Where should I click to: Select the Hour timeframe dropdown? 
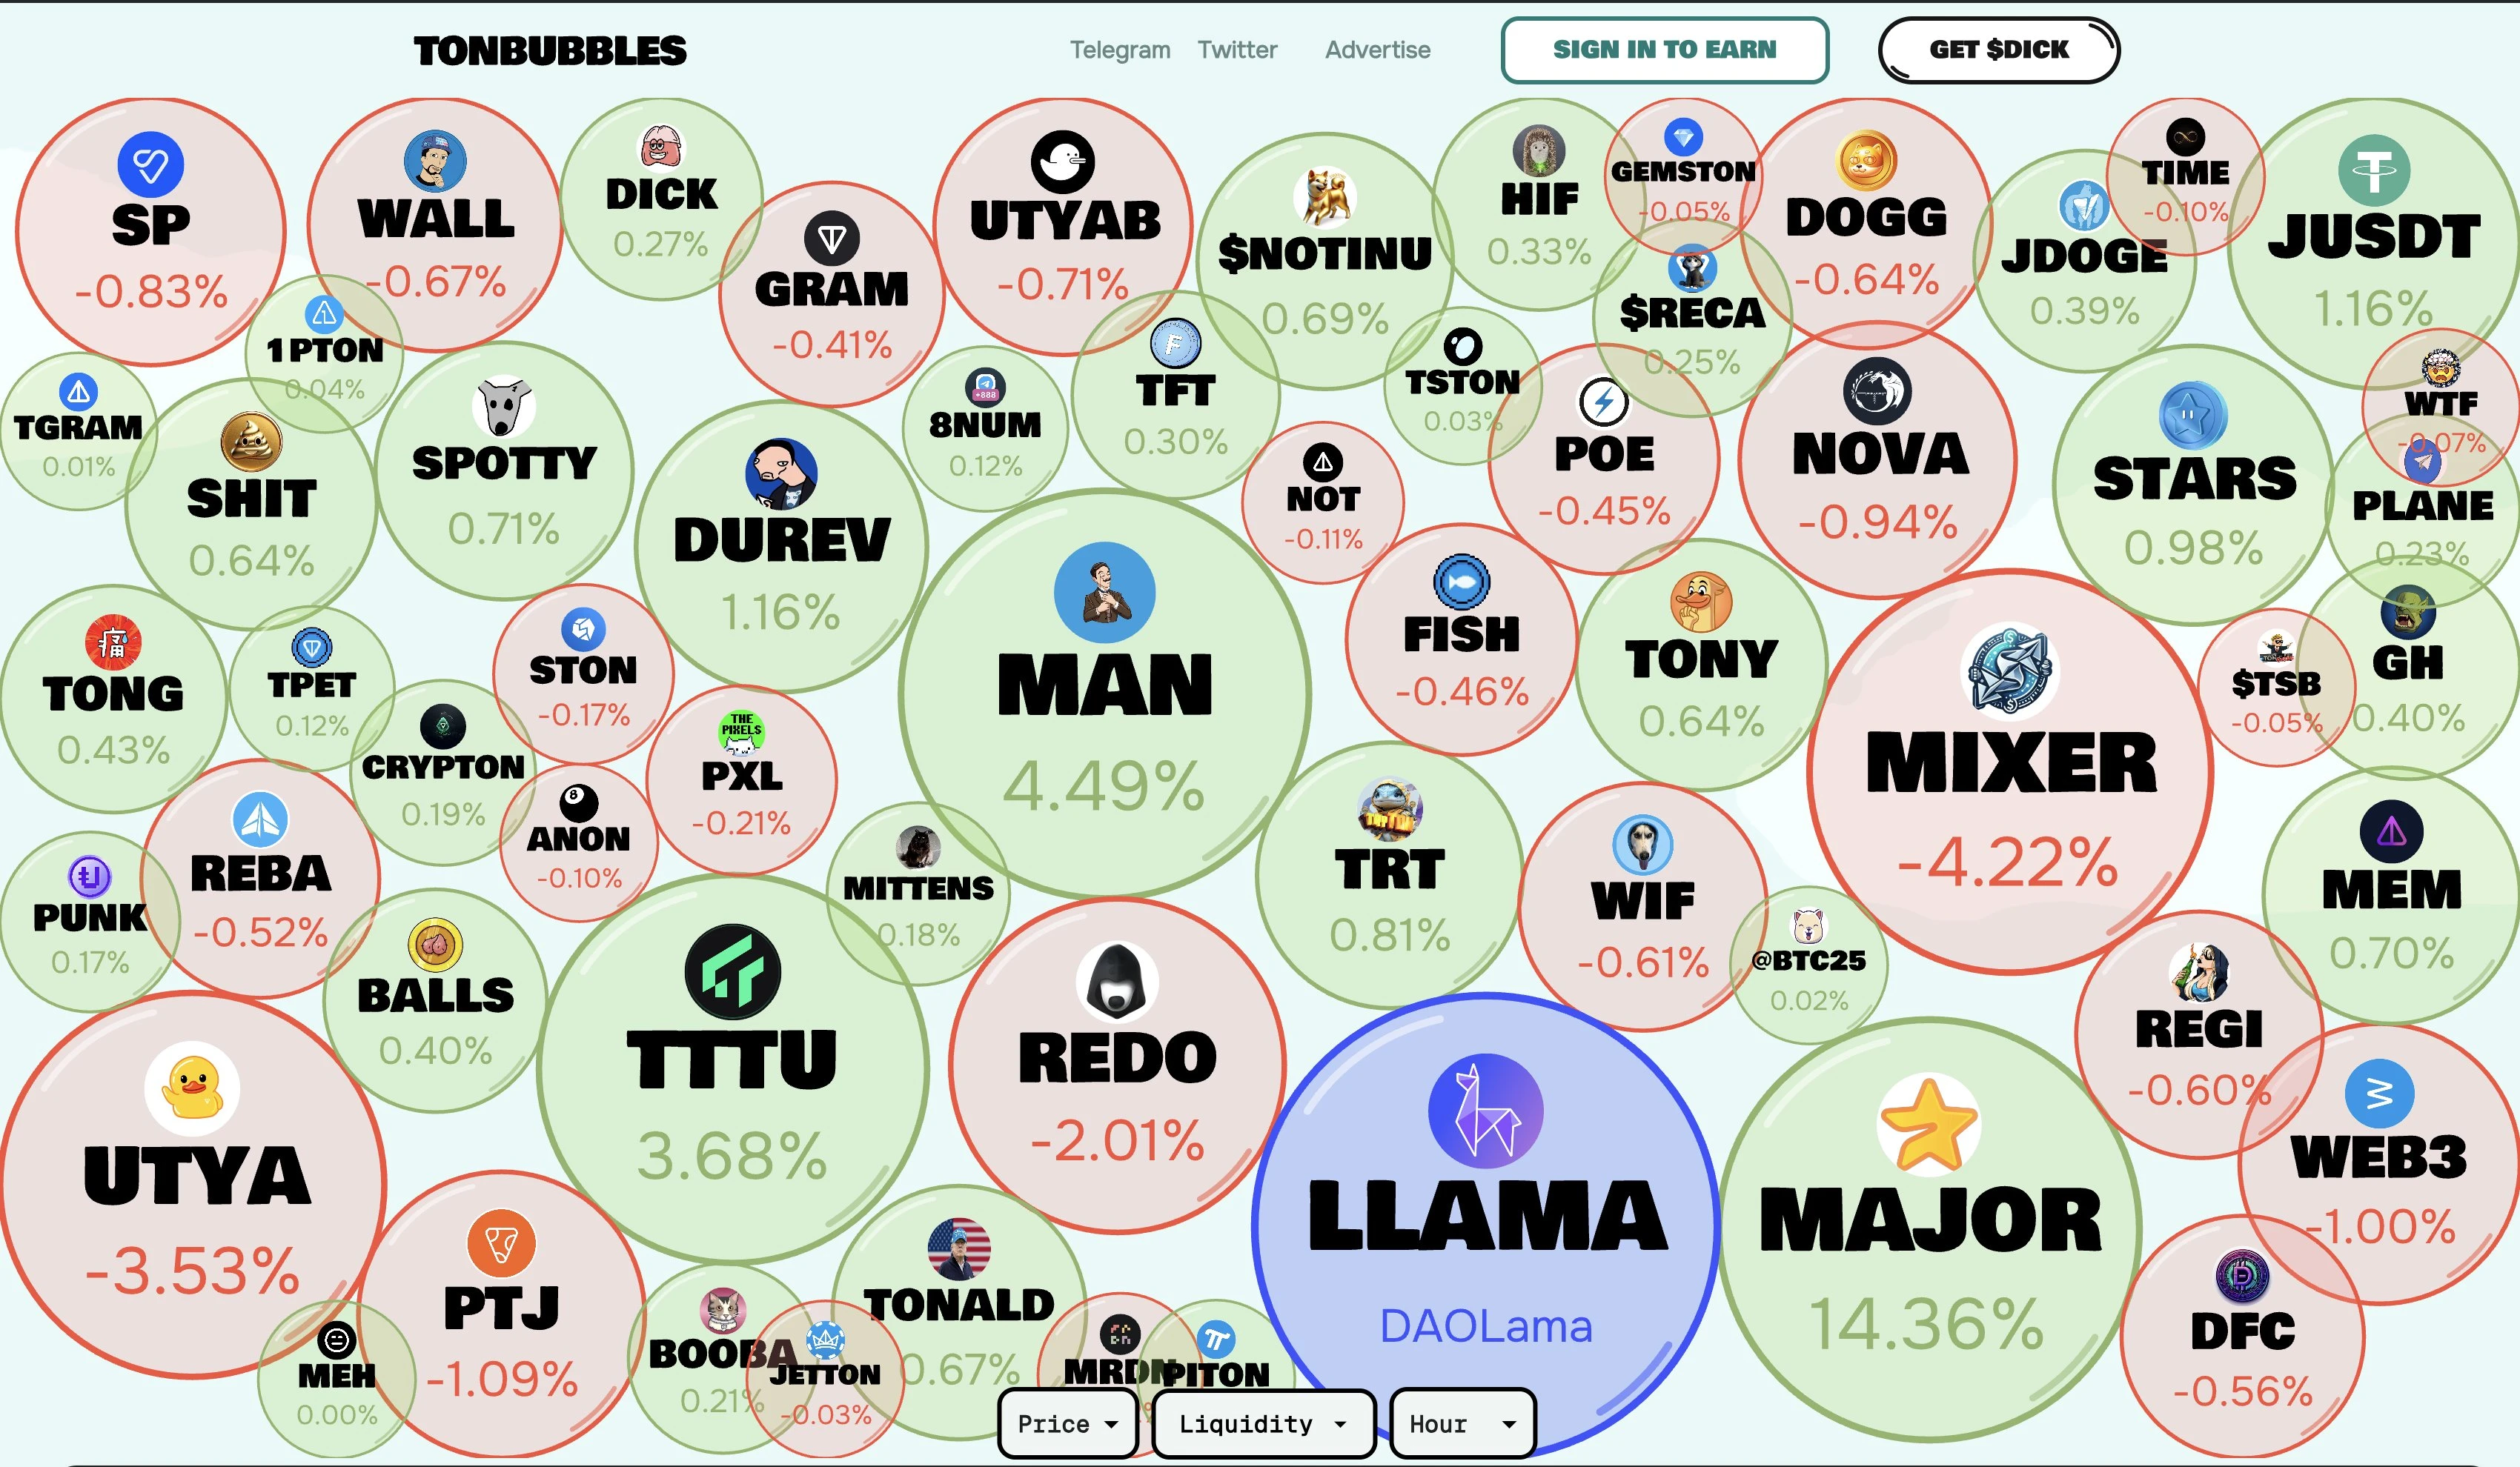pos(1463,1422)
